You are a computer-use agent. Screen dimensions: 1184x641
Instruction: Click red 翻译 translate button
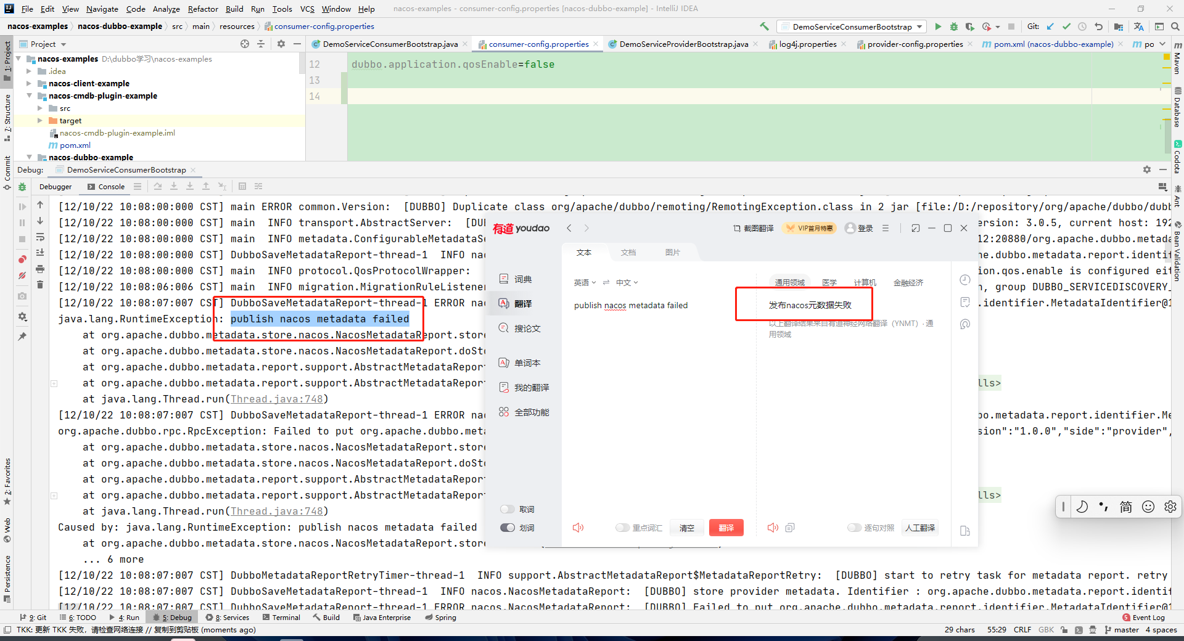coord(726,528)
